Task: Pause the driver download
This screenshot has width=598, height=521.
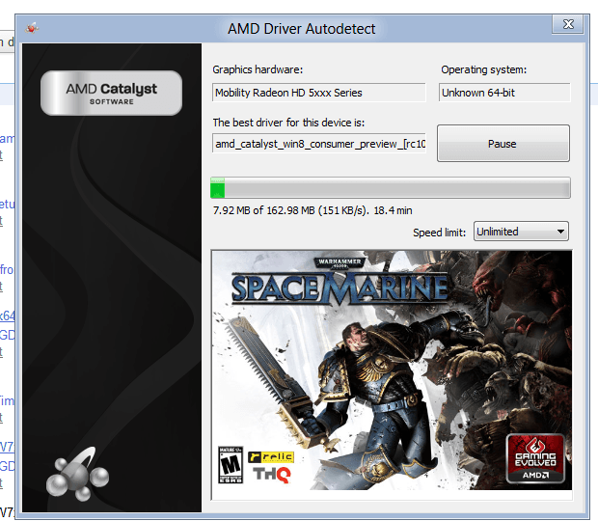Action: (503, 144)
